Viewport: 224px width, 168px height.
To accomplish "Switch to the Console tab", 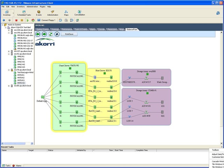I will [x=101, y=29].
